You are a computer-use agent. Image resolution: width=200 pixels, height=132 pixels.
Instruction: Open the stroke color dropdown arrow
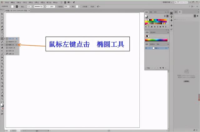pos(19,7)
